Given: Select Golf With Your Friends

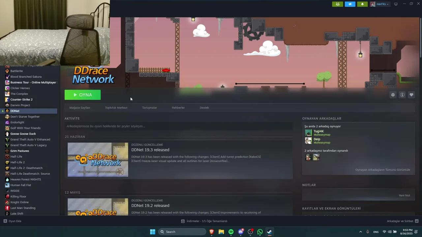Looking at the screenshot, I should click(x=25, y=128).
